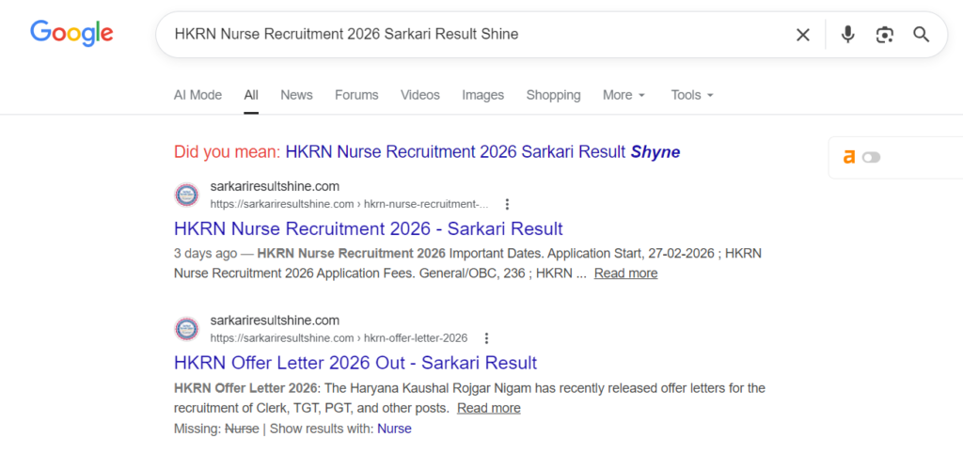Open the Tools dropdown
The height and width of the screenshot is (453, 963).
point(692,95)
